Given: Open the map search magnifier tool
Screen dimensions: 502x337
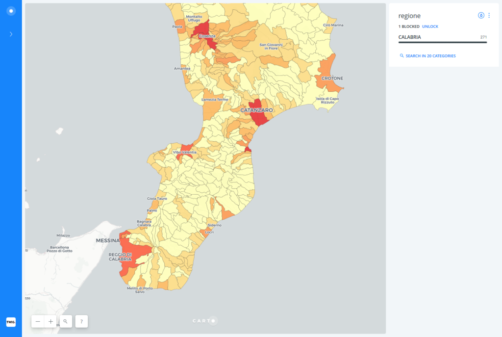Looking at the screenshot, I should [x=65, y=321].
